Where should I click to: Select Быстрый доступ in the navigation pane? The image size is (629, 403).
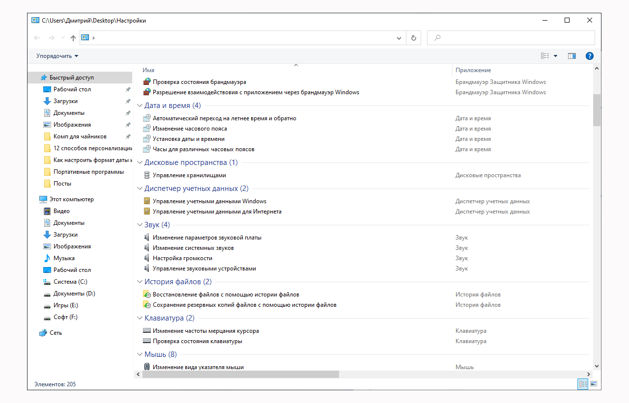pyautogui.click(x=71, y=78)
